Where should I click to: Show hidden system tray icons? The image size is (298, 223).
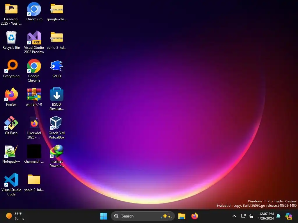pos(234,216)
